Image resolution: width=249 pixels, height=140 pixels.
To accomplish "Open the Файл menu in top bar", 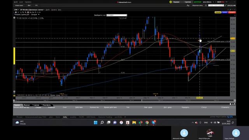I will point(16,2).
